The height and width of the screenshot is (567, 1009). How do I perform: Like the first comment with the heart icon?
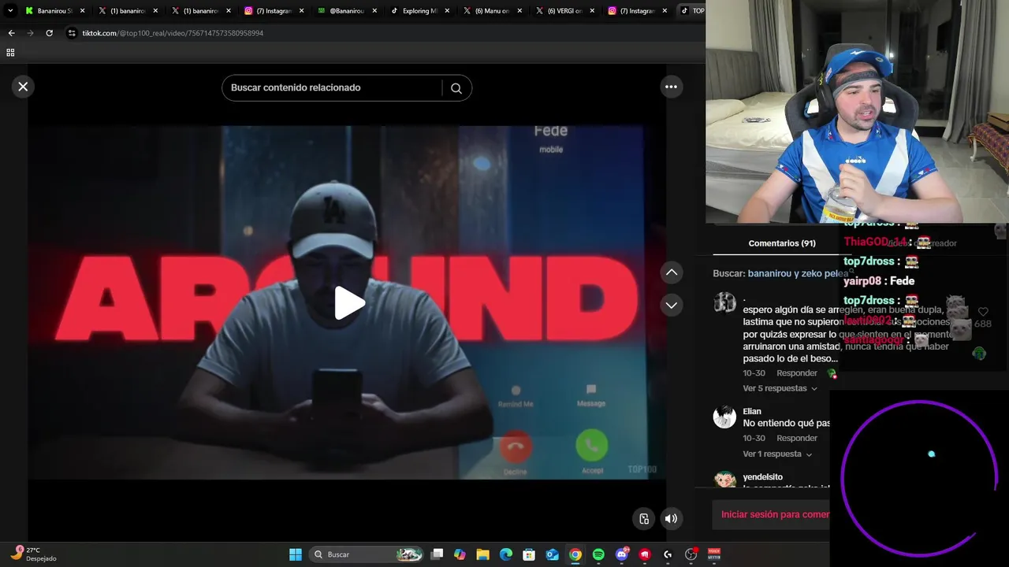tap(983, 312)
